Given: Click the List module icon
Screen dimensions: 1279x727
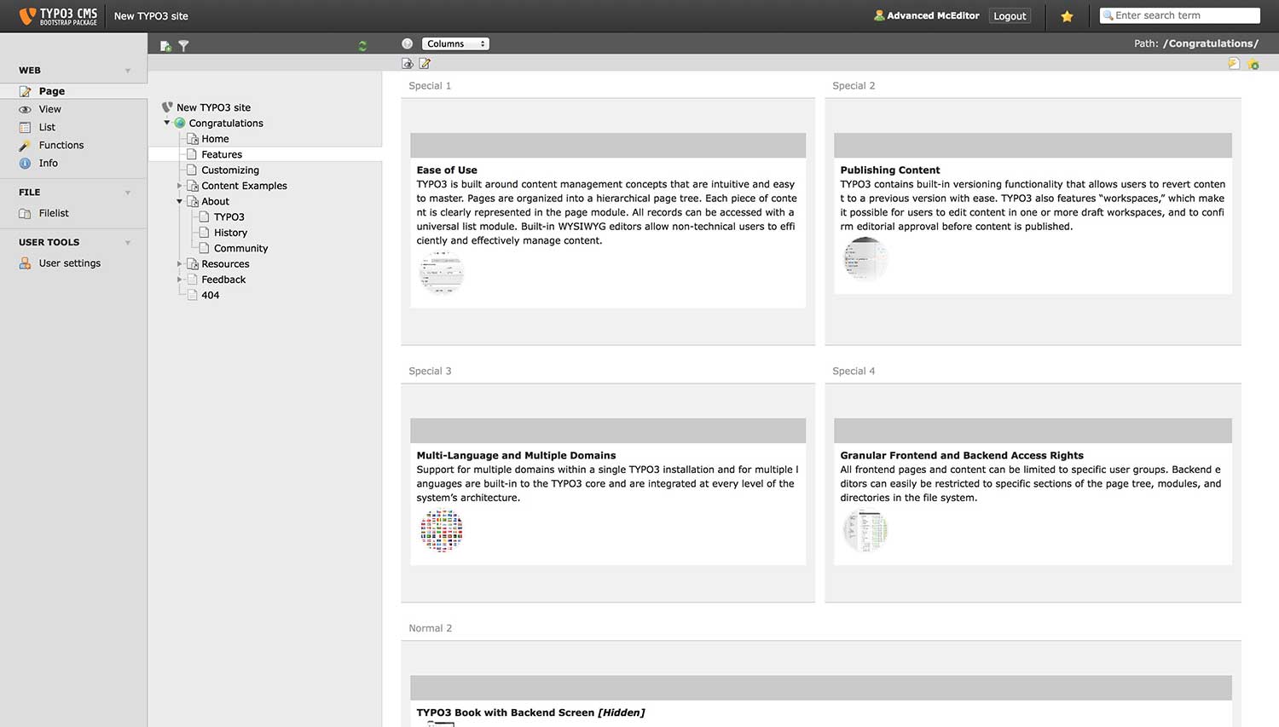Looking at the screenshot, I should [26, 127].
